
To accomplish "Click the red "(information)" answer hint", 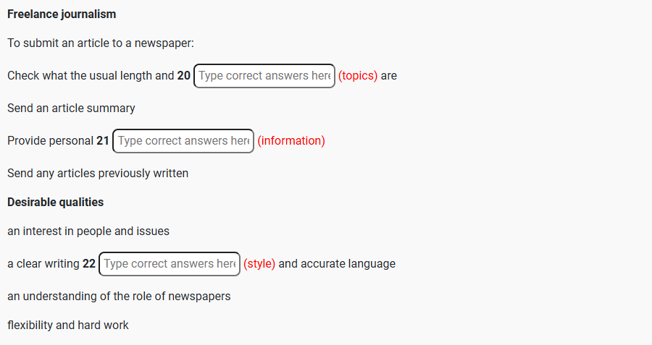I will pos(291,141).
